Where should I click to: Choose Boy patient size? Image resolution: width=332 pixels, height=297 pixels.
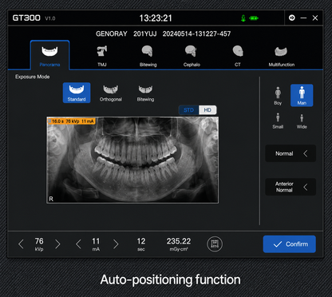click(x=278, y=96)
